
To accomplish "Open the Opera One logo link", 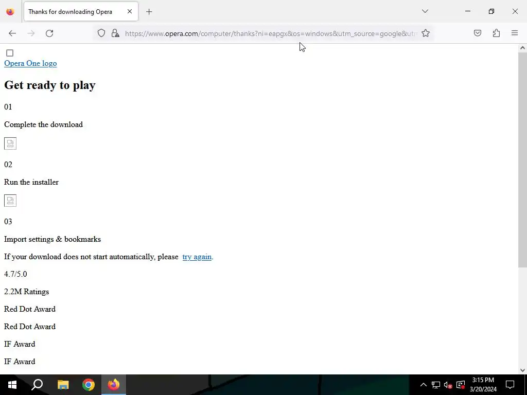I will tap(30, 63).
